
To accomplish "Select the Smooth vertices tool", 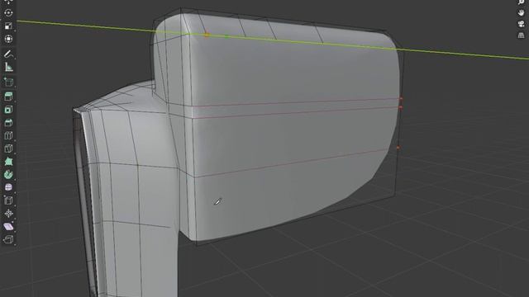I will coord(8,187).
